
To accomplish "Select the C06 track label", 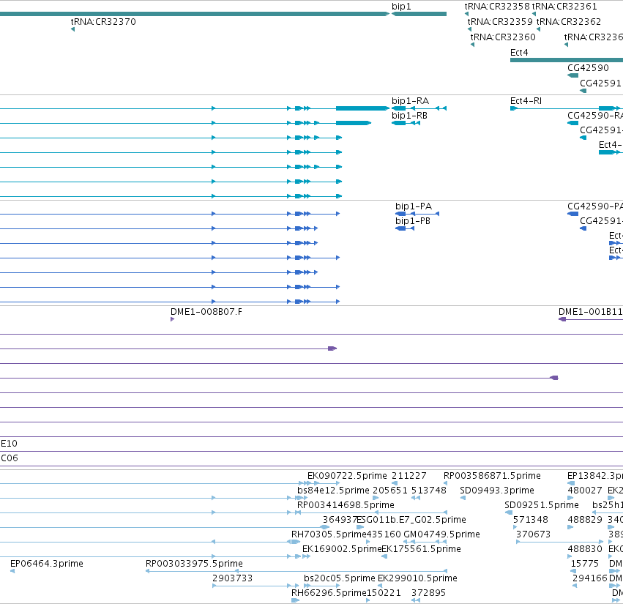I will click(x=9, y=458).
